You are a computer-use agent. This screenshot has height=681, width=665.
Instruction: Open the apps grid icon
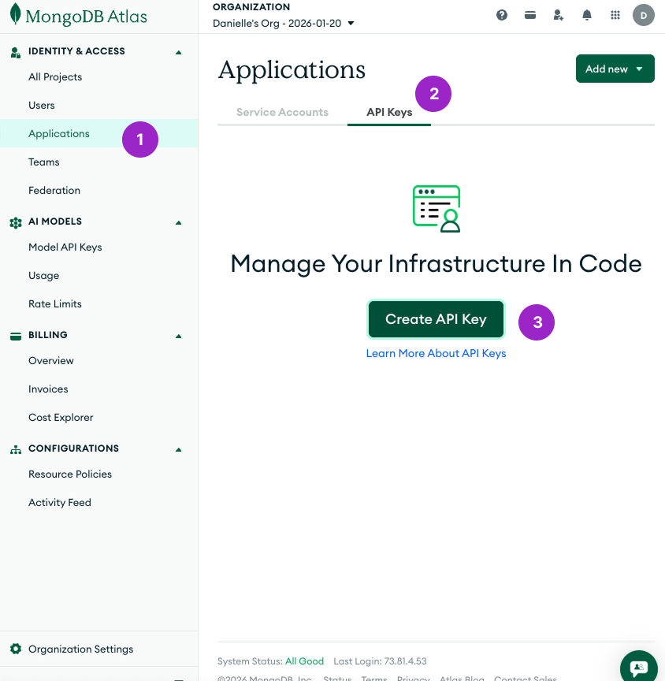(615, 15)
